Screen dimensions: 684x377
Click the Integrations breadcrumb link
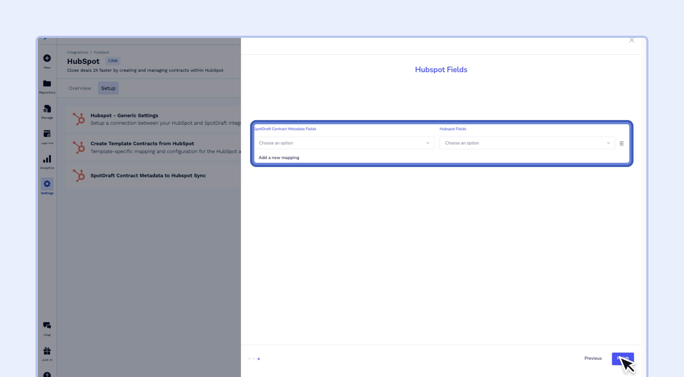[x=77, y=52]
